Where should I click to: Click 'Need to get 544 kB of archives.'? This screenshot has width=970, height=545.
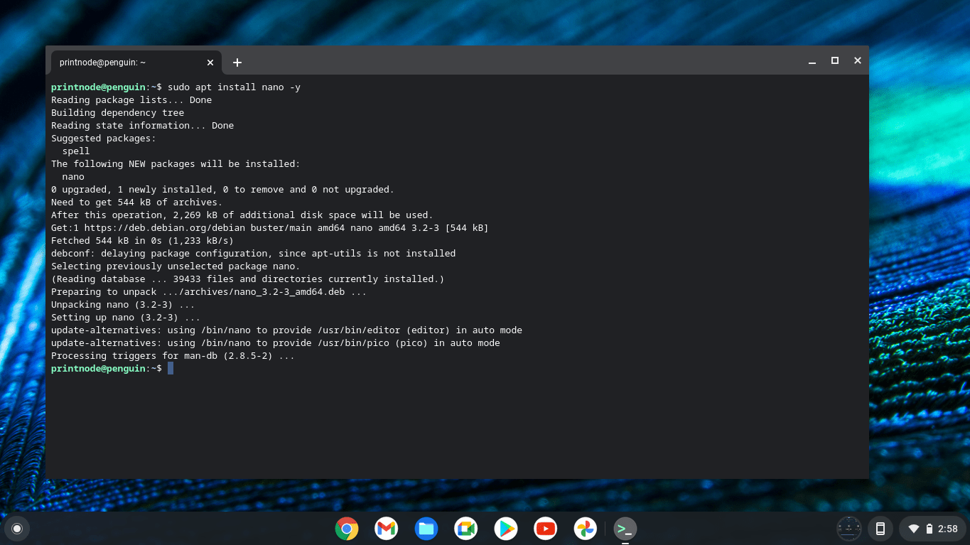tap(137, 202)
